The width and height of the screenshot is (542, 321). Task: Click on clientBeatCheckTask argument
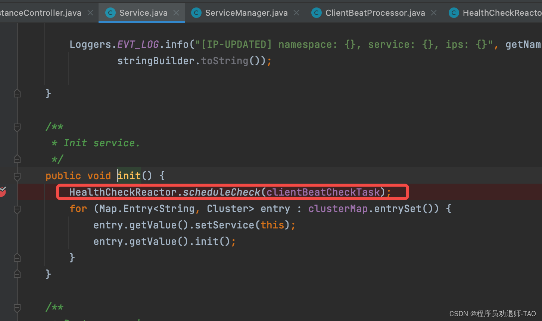(323, 192)
